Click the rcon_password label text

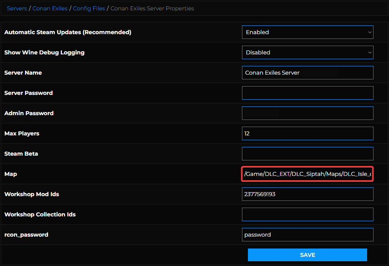coord(26,235)
